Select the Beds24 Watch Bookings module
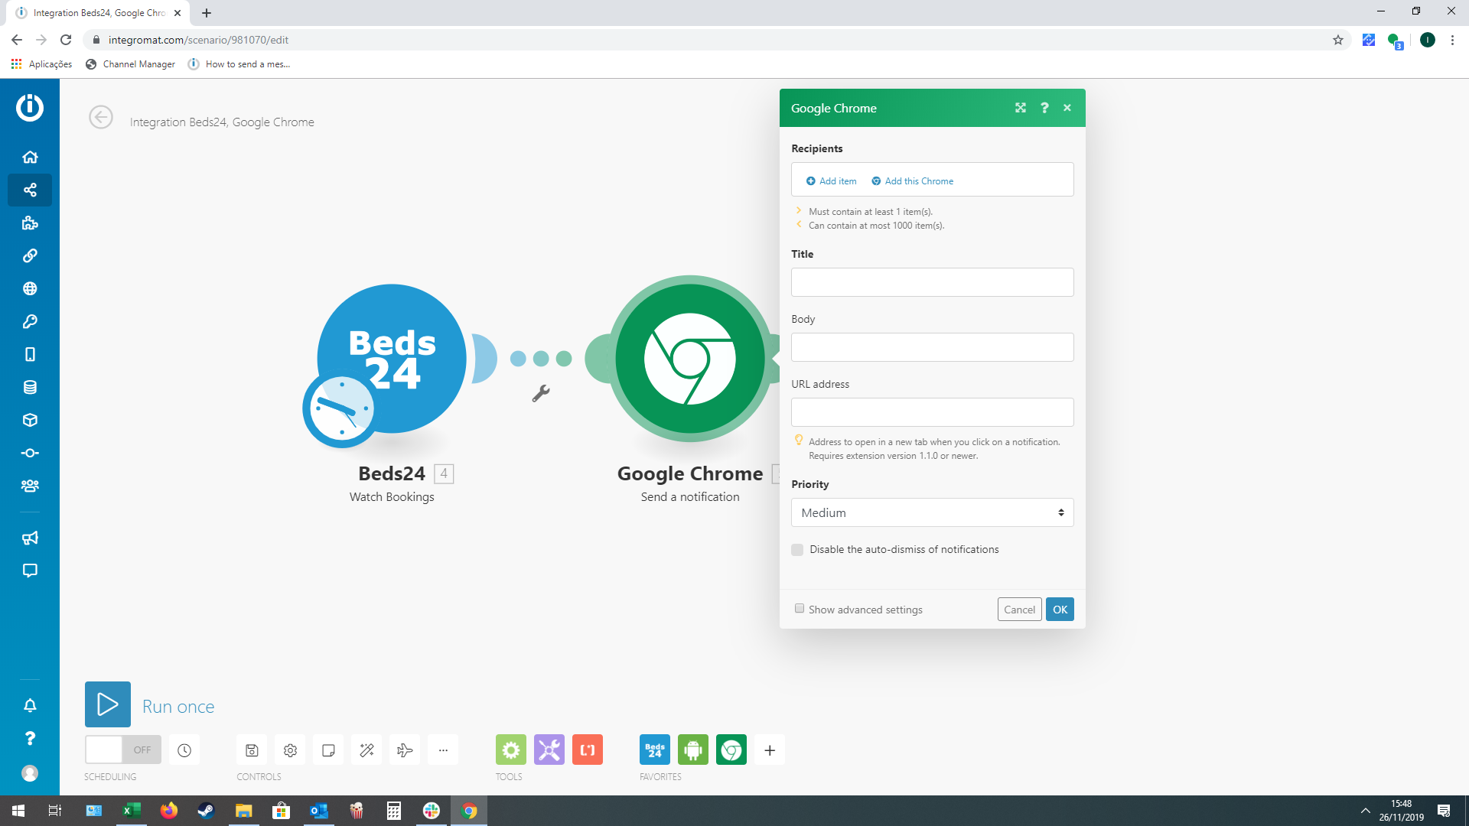1469x826 pixels. pos(391,359)
